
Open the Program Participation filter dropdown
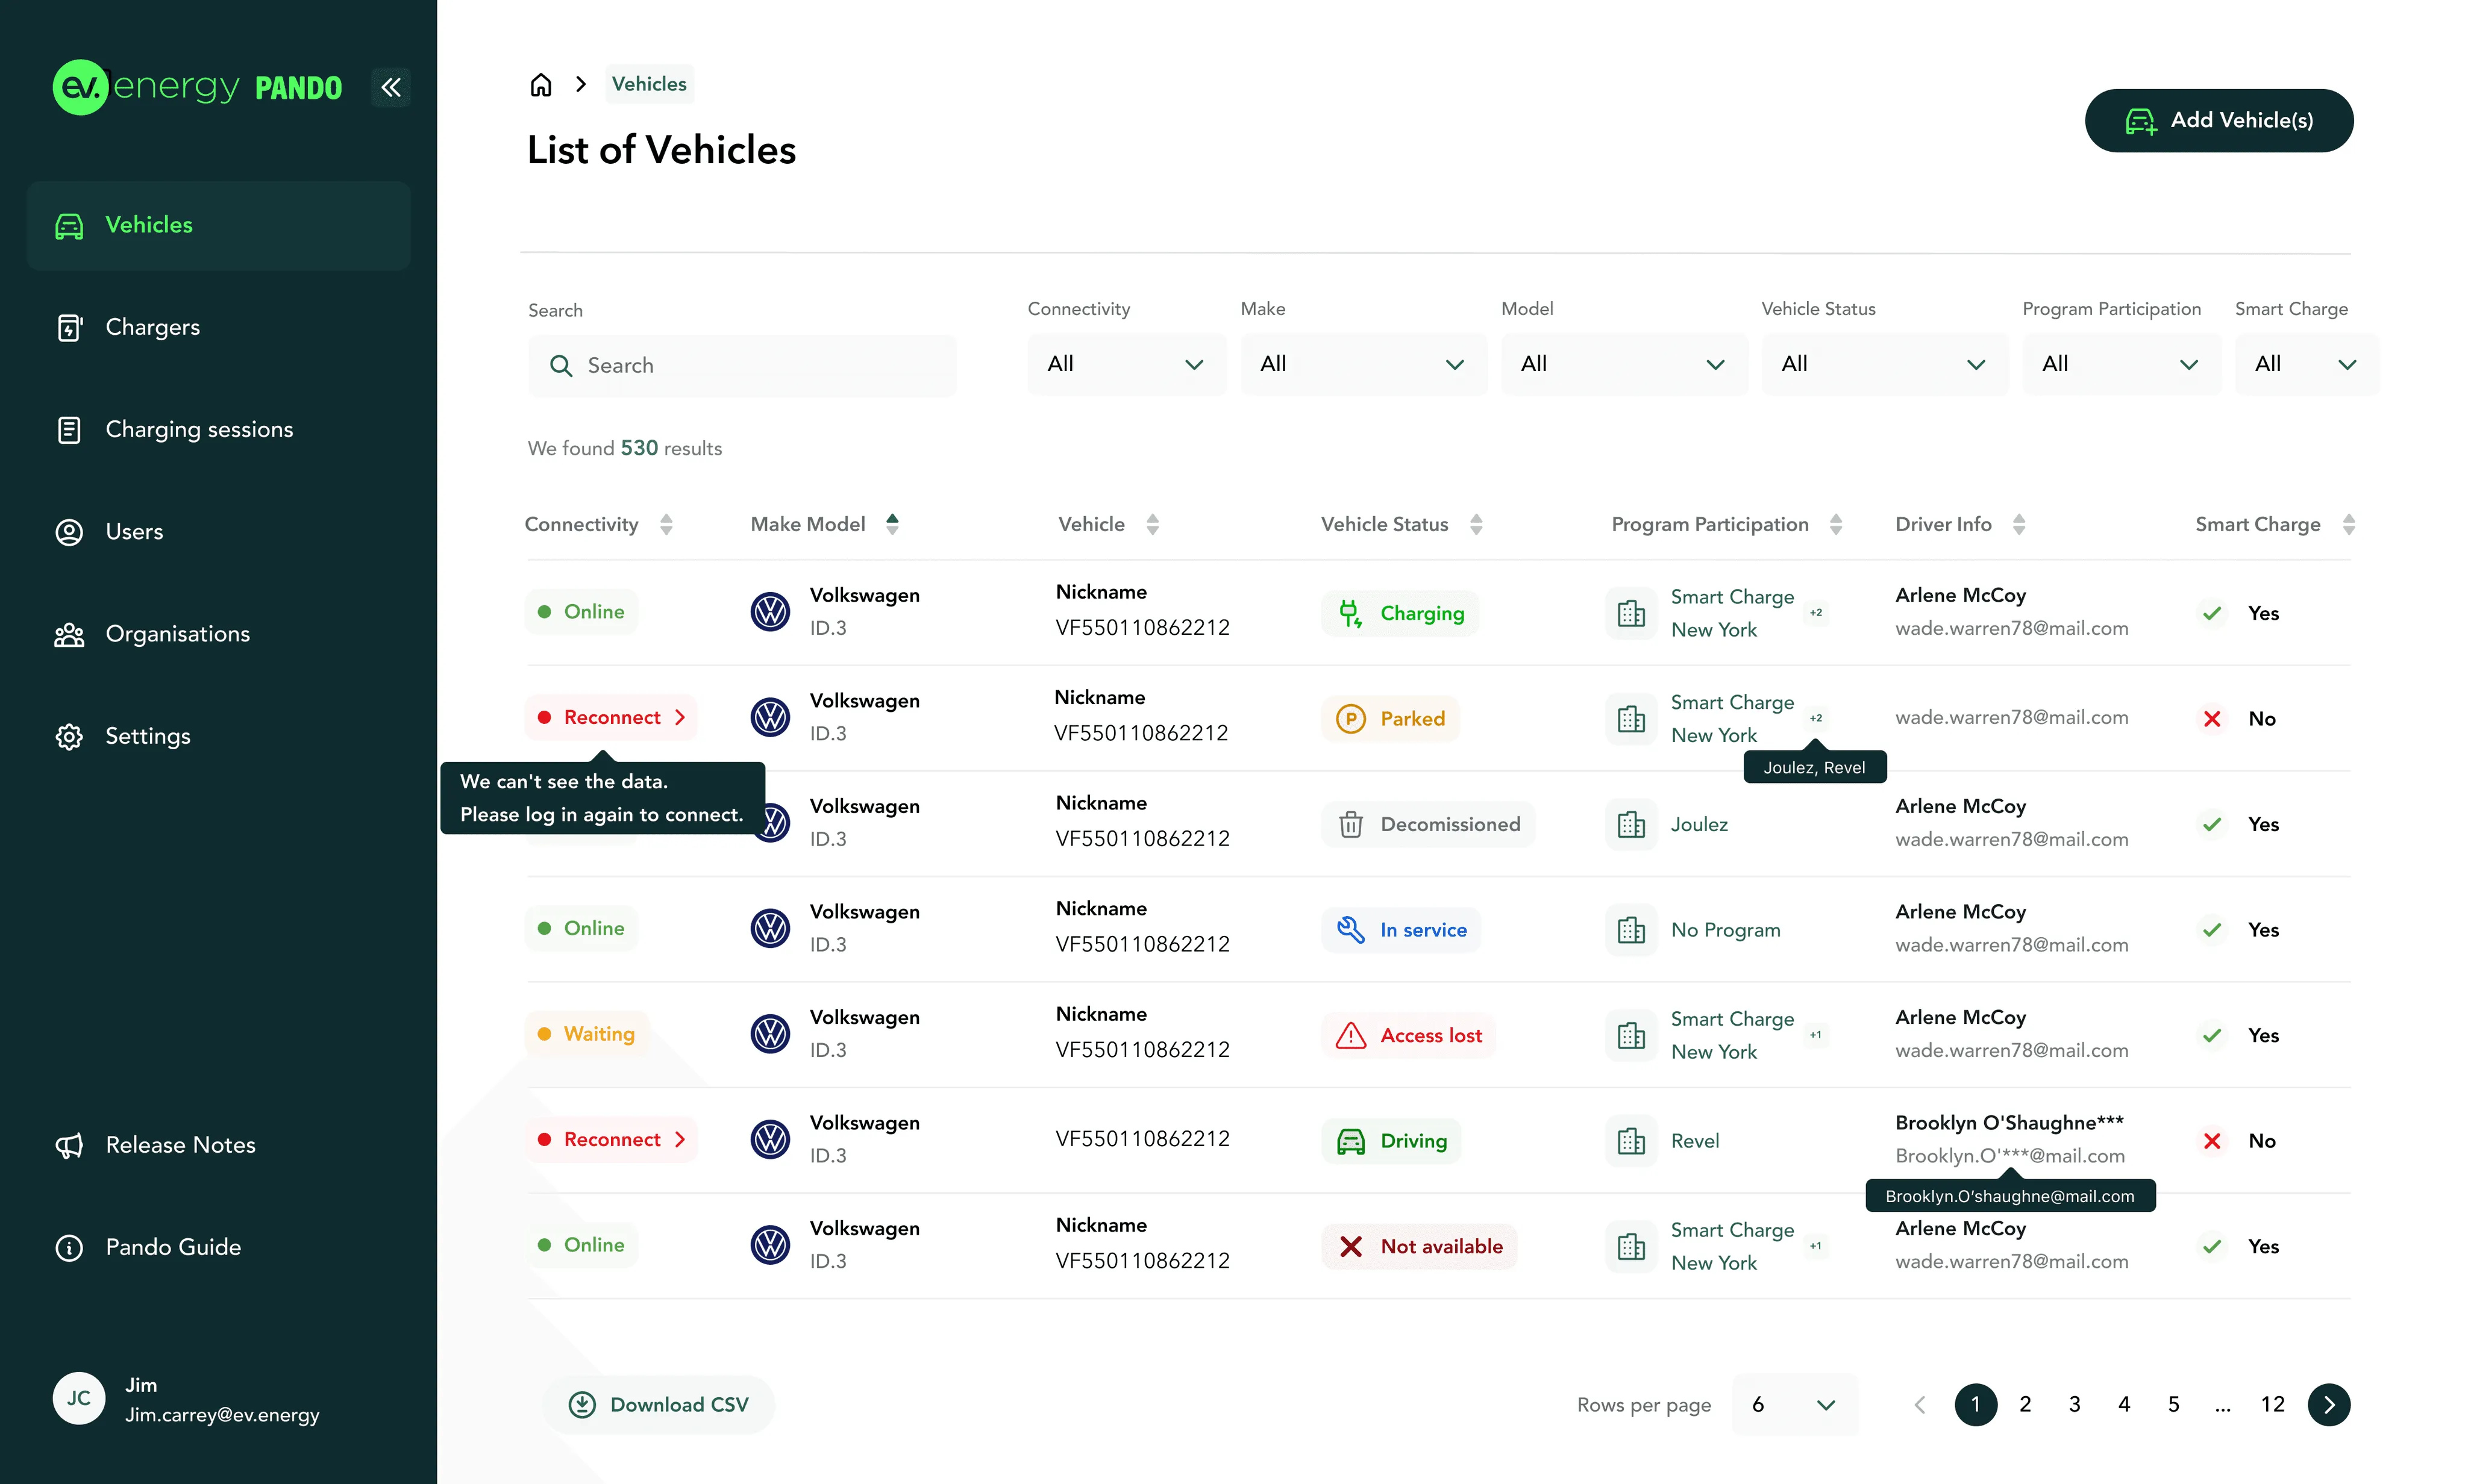pyautogui.click(x=2121, y=364)
